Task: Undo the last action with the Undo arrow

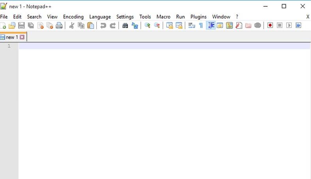Action: pyautogui.click(x=103, y=25)
